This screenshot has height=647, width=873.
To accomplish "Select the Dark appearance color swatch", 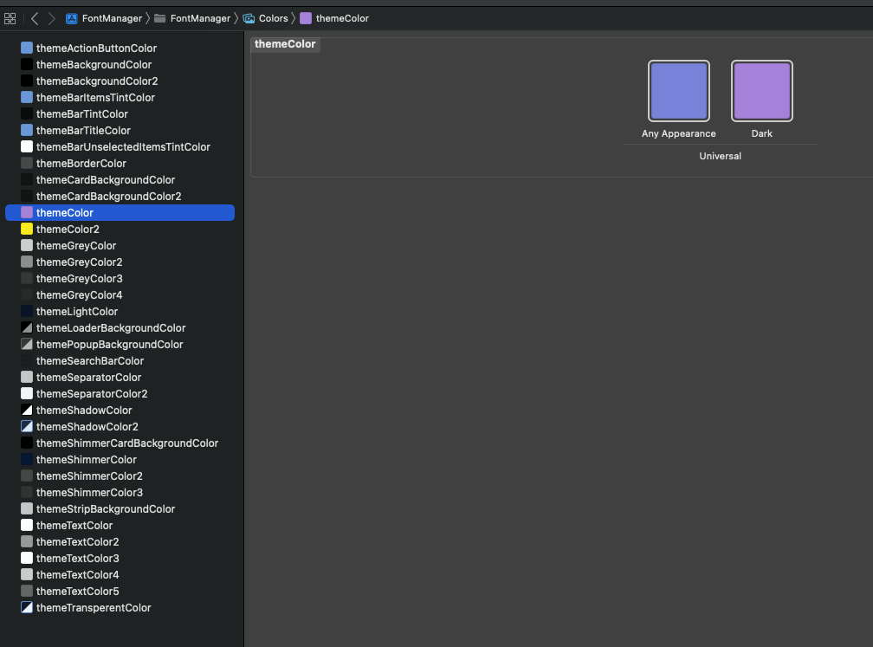I will [761, 90].
